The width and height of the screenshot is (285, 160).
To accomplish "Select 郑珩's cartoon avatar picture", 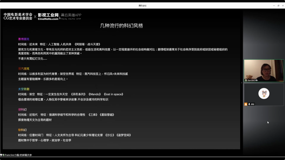I will click(264, 93).
